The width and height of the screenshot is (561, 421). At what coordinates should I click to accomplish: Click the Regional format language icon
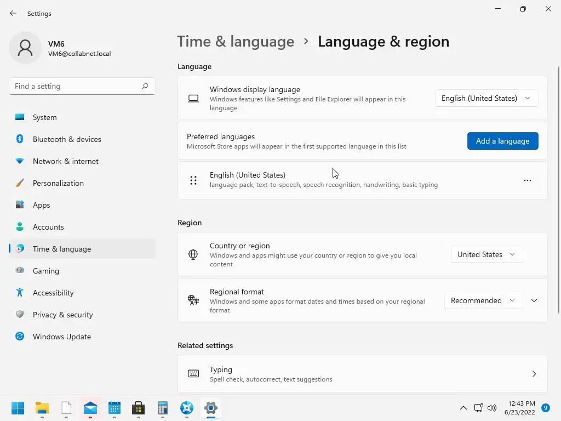[193, 300]
